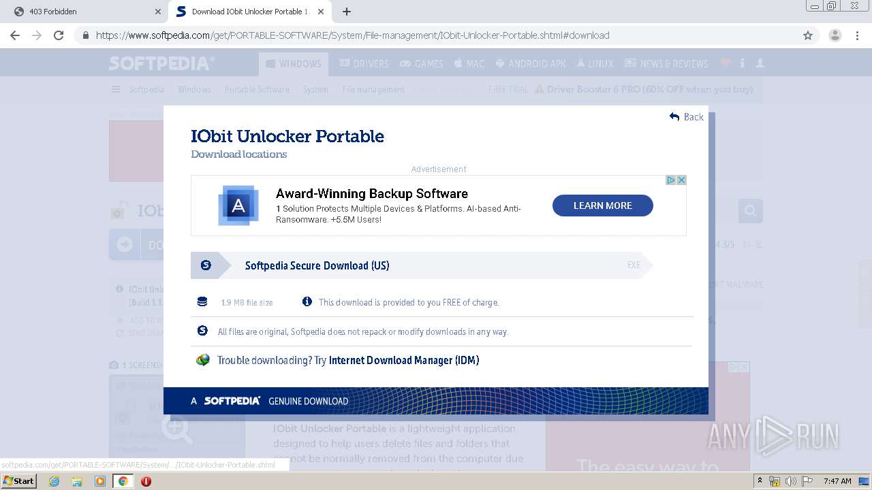Open the Chrome three-dot menu
872x490 pixels.
click(x=857, y=35)
